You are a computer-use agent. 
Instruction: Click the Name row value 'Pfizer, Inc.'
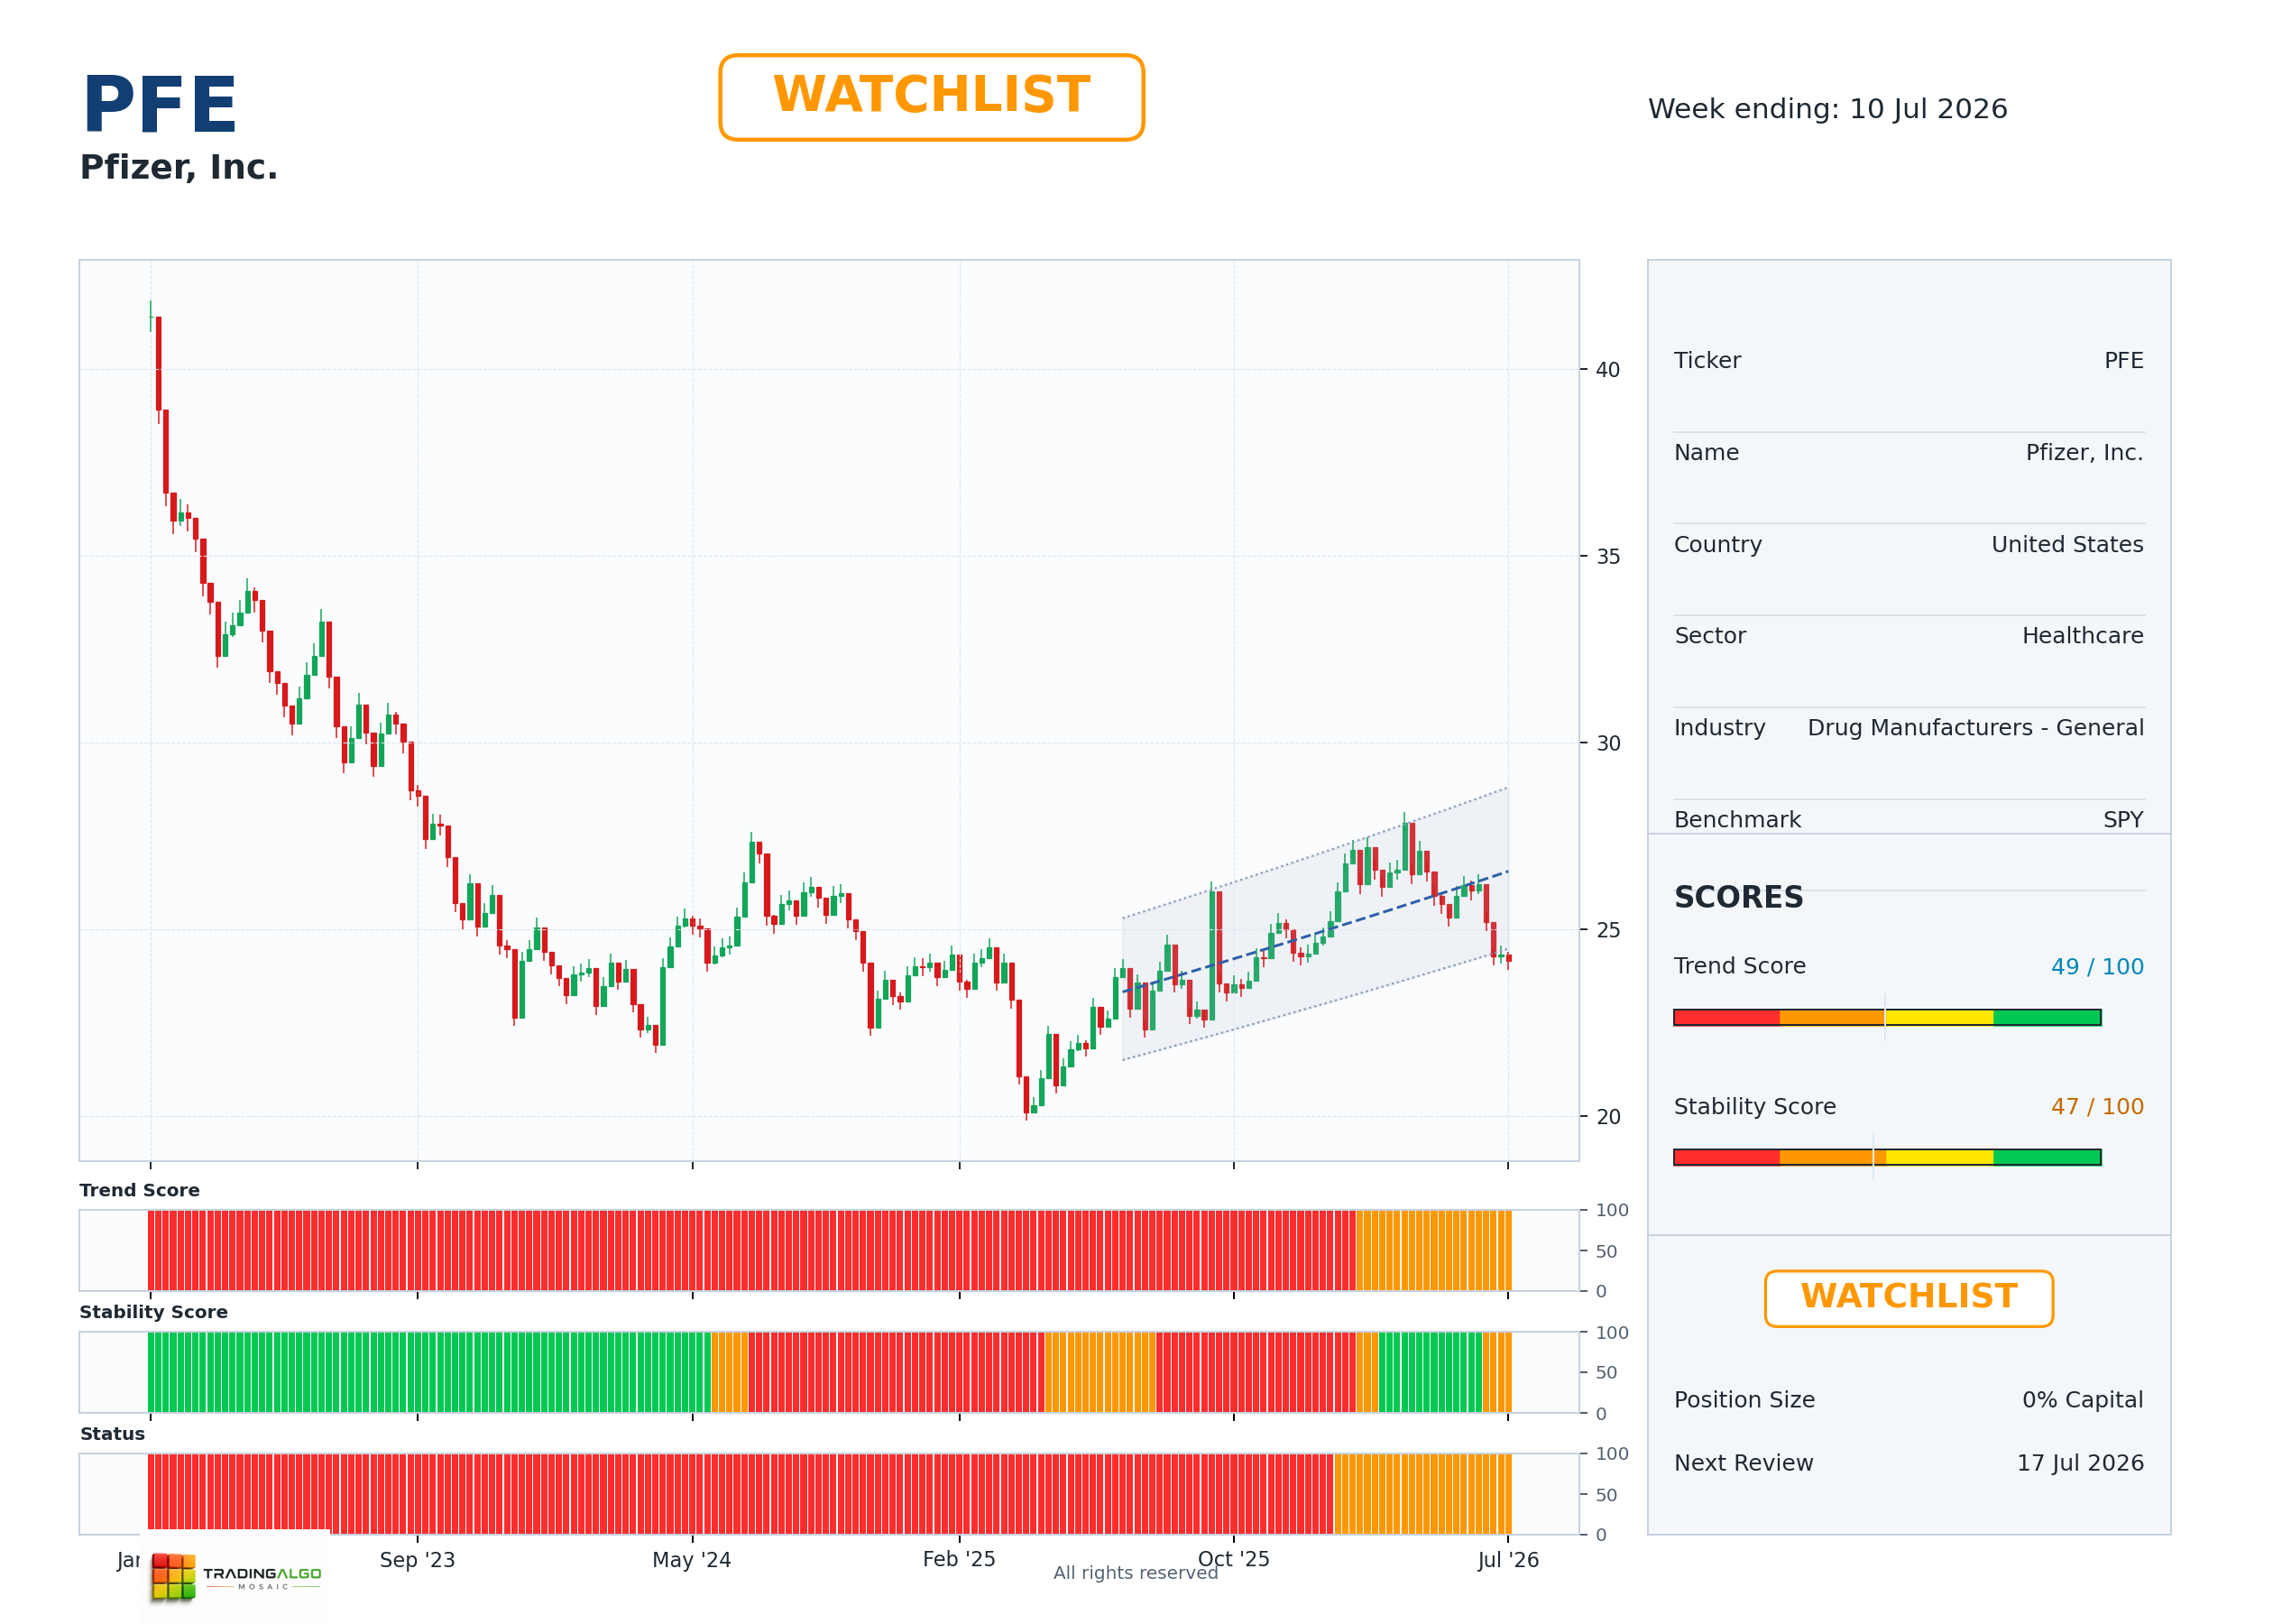click(2084, 453)
